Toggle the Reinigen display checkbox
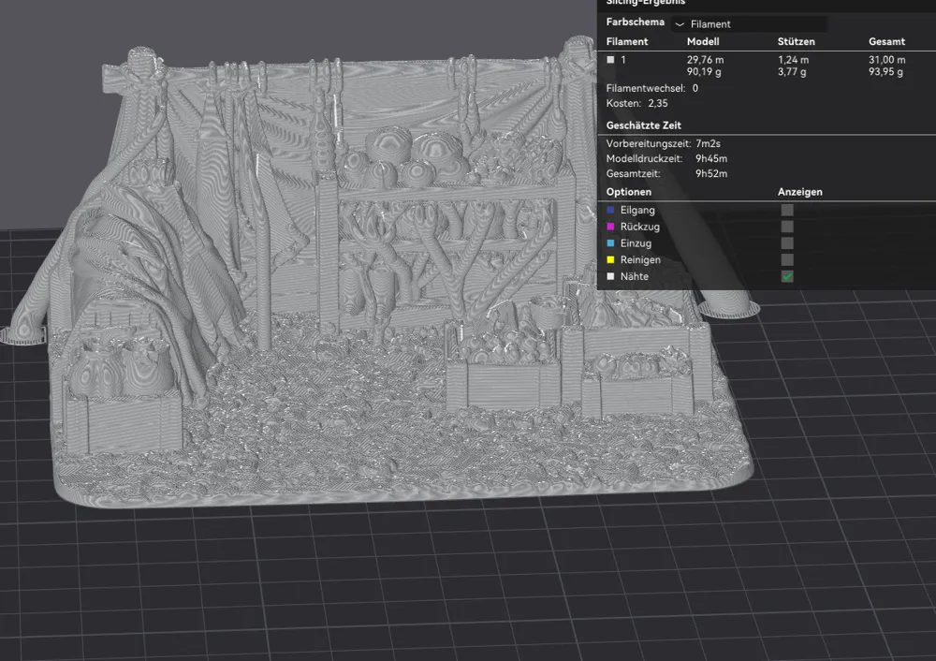 coord(787,259)
